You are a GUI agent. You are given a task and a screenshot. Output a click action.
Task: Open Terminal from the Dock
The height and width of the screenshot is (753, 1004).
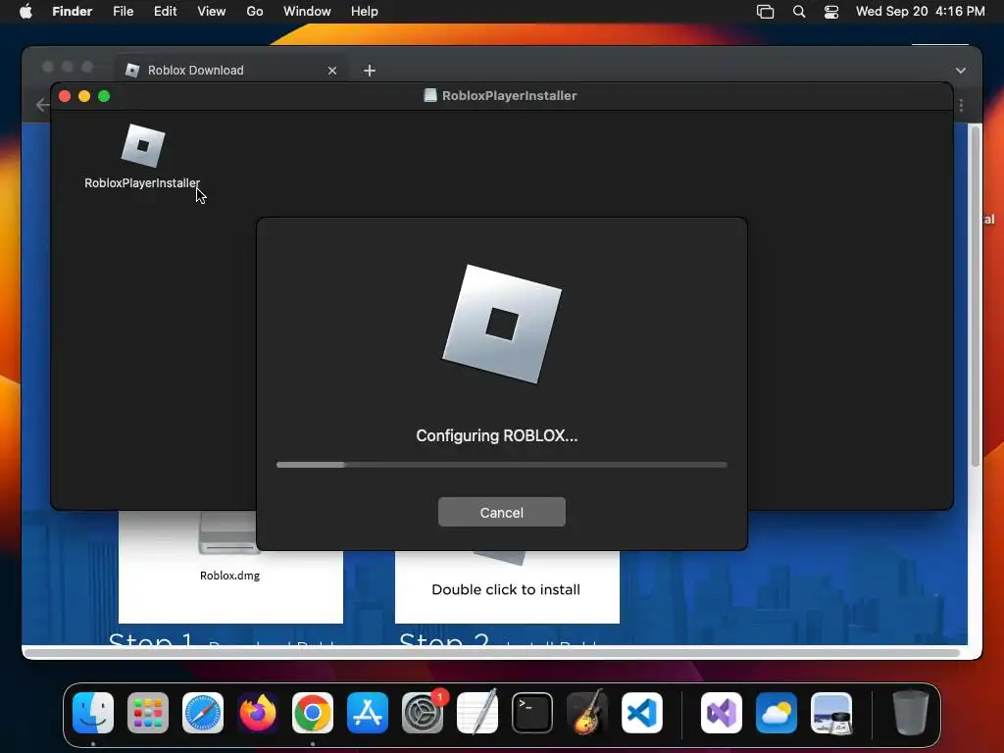point(532,713)
